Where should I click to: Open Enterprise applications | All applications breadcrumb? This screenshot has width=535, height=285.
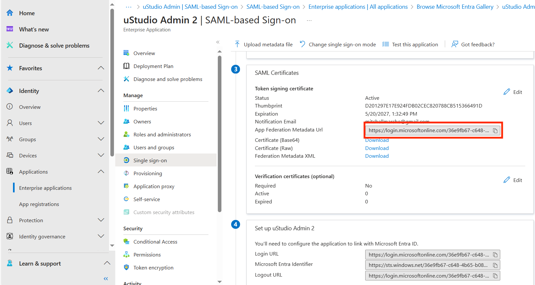pyautogui.click(x=358, y=7)
